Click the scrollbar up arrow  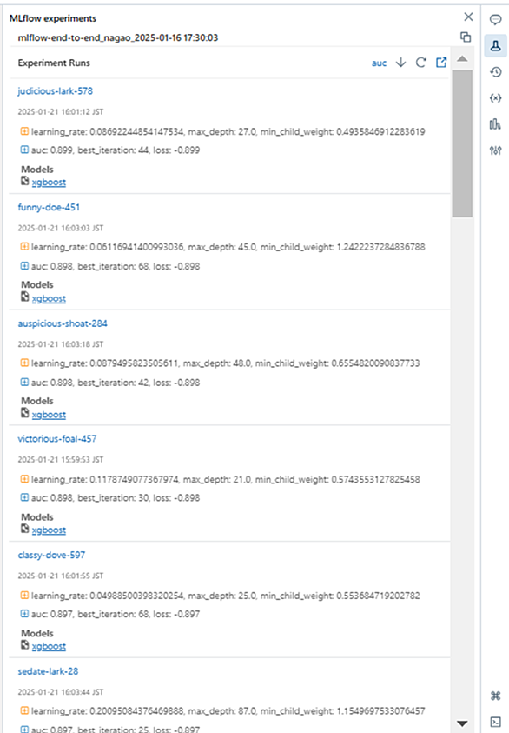pyautogui.click(x=462, y=58)
